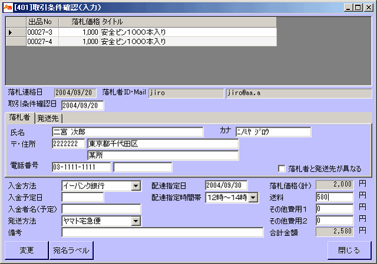Click the 落札者ID field showing jiro
The height and width of the screenshot is (264, 377).
pyautogui.click(x=186, y=93)
